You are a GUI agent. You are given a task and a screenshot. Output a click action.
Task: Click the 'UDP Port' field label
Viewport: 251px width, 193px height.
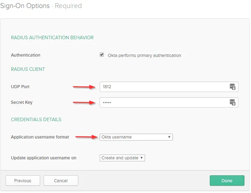pyautogui.click(x=20, y=87)
